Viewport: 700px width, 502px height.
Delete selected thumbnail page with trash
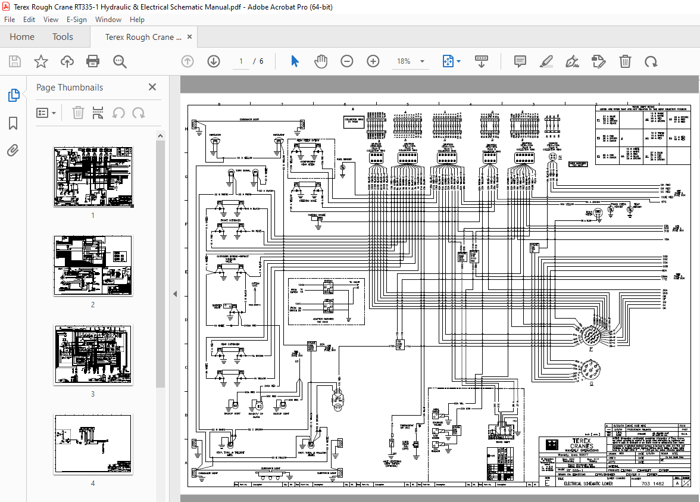click(x=78, y=113)
